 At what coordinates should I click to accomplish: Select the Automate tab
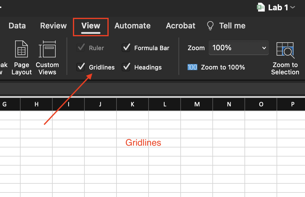pyautogui.click(x=133, y=26)
